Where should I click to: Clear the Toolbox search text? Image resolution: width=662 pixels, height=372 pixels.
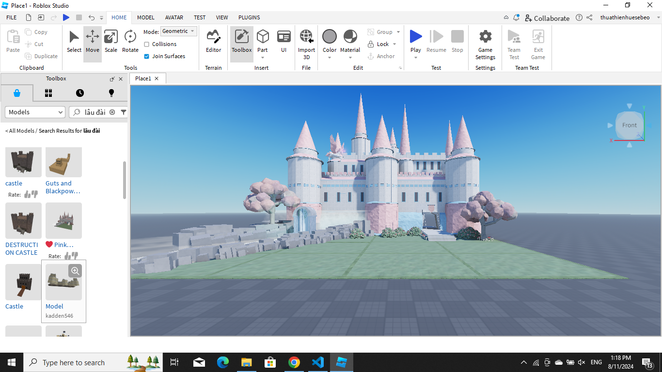click(x=112, y=112)
